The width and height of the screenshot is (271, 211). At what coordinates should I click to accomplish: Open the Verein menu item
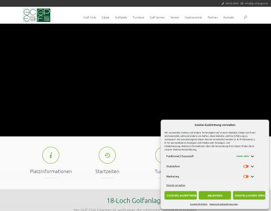click(175, 17)
